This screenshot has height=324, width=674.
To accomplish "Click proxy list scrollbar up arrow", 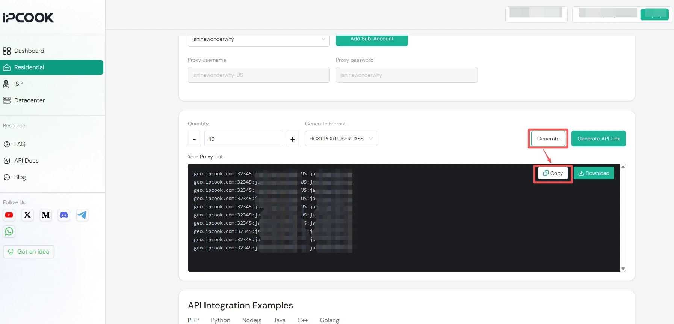I will pyautogui.click(x=623, y=167).
